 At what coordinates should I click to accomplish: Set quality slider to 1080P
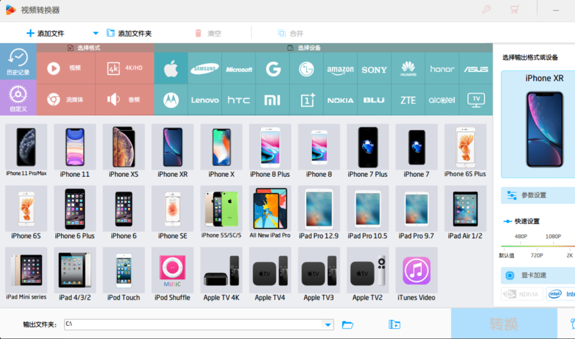tap(553, 237)
